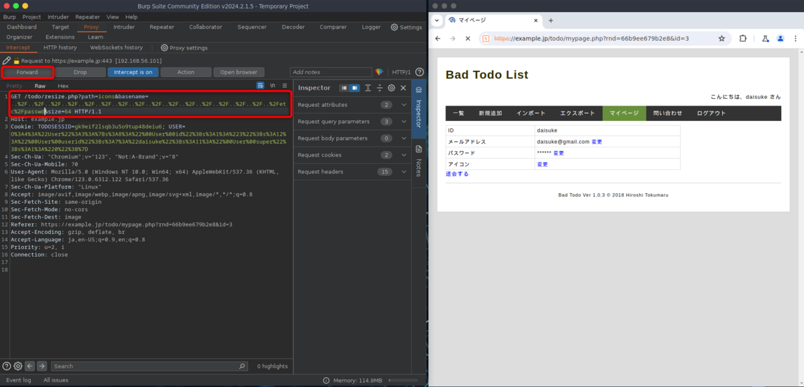
Task: Open Inspector settings gear
Action: 391,88
